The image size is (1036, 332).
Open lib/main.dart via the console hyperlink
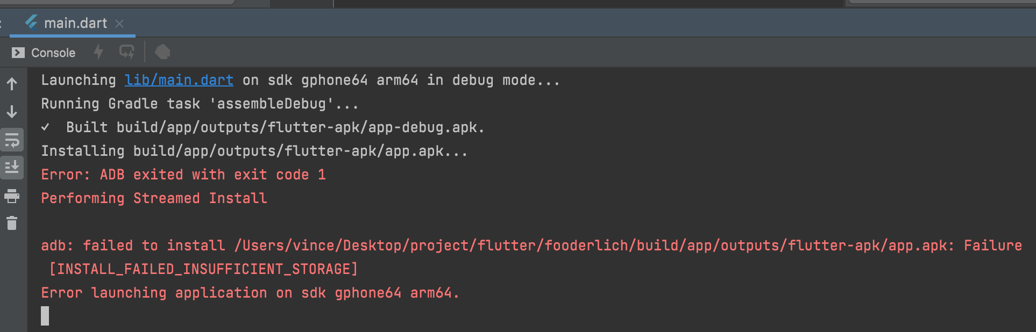pos(179,80)
